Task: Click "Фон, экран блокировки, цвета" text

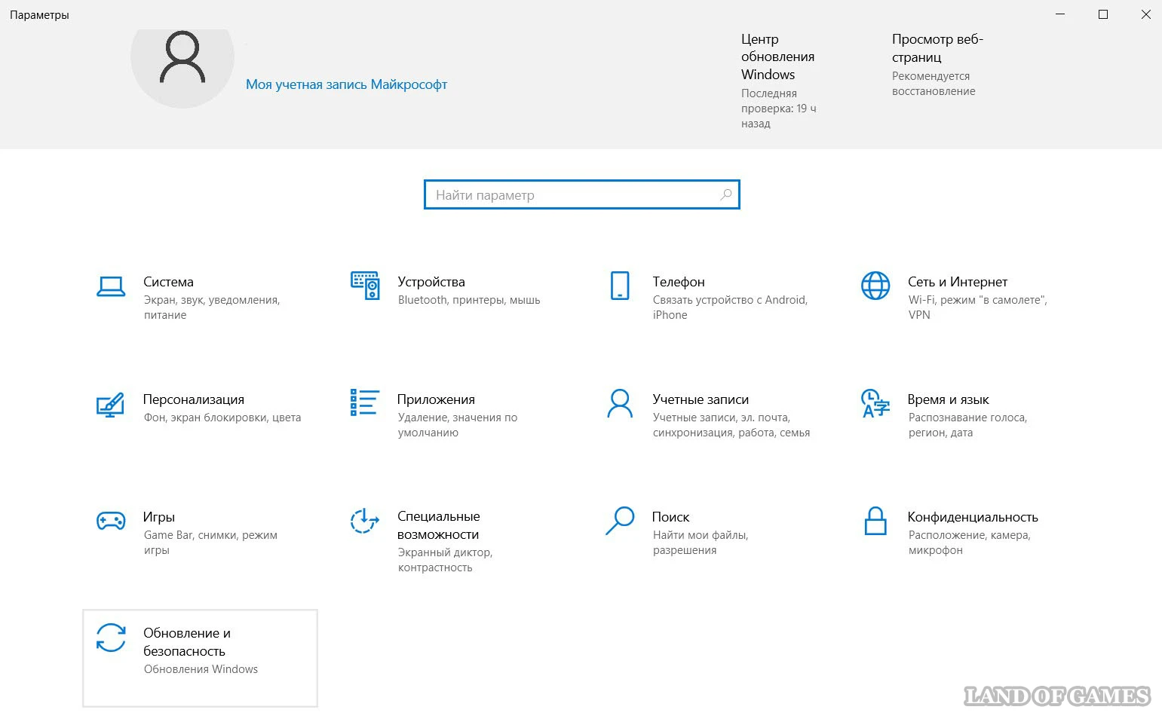Action: pyautogui.click(x=222, y=418)
